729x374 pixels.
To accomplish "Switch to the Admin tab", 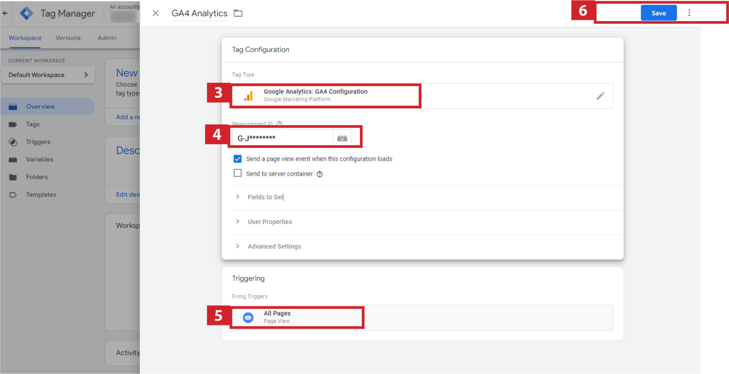I will click(x=107, y=38).
